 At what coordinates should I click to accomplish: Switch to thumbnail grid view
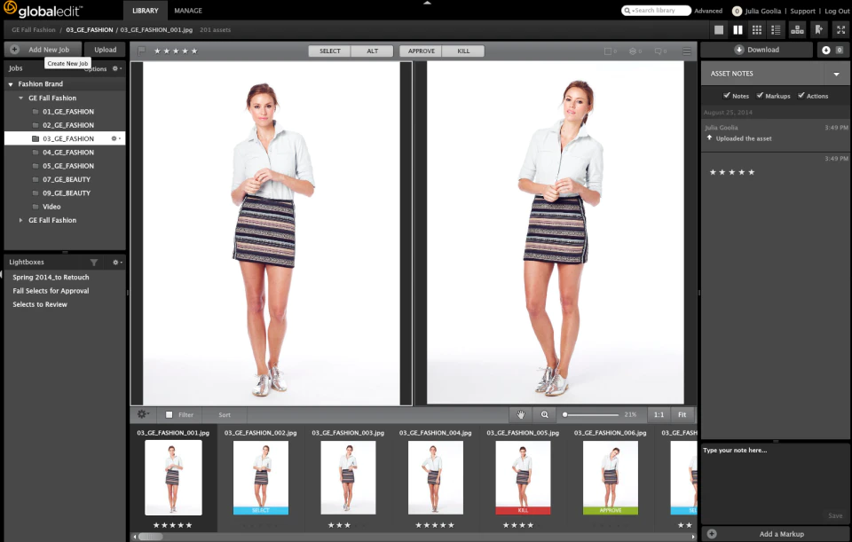756,30
